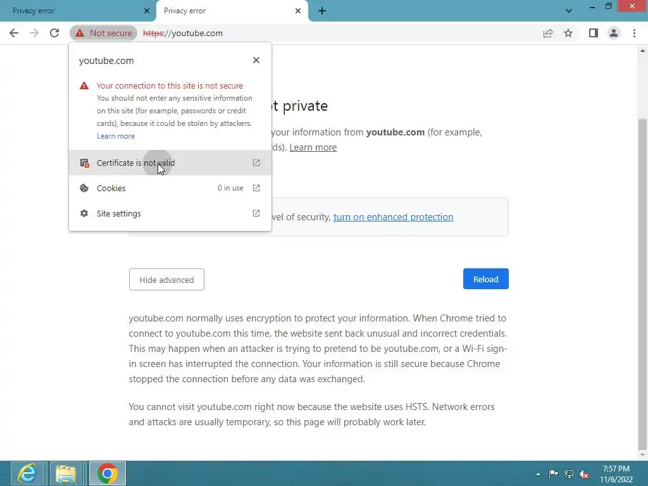Open File Explorer from taskbar
648x486 pixels.
(x=66, y=473)
